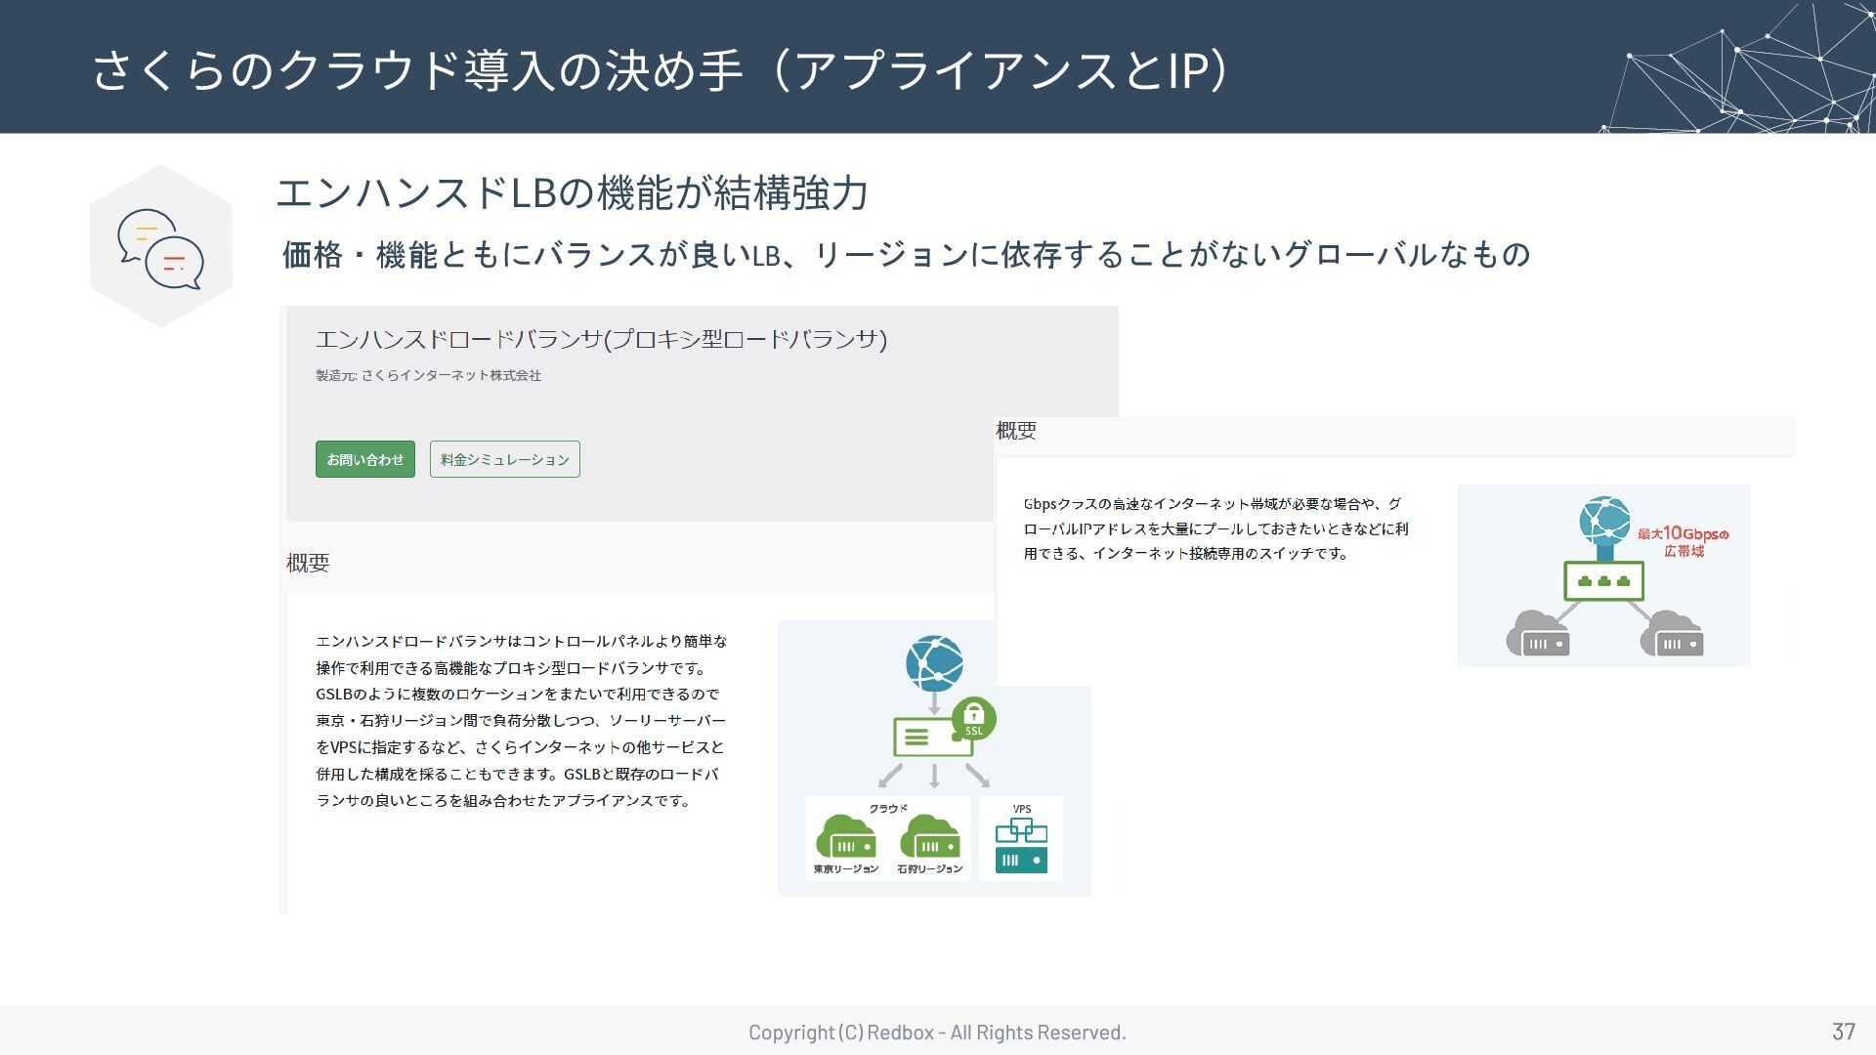
Task: Click the globe icon in load balancer diagram
Action: click(x=934, y=662)
